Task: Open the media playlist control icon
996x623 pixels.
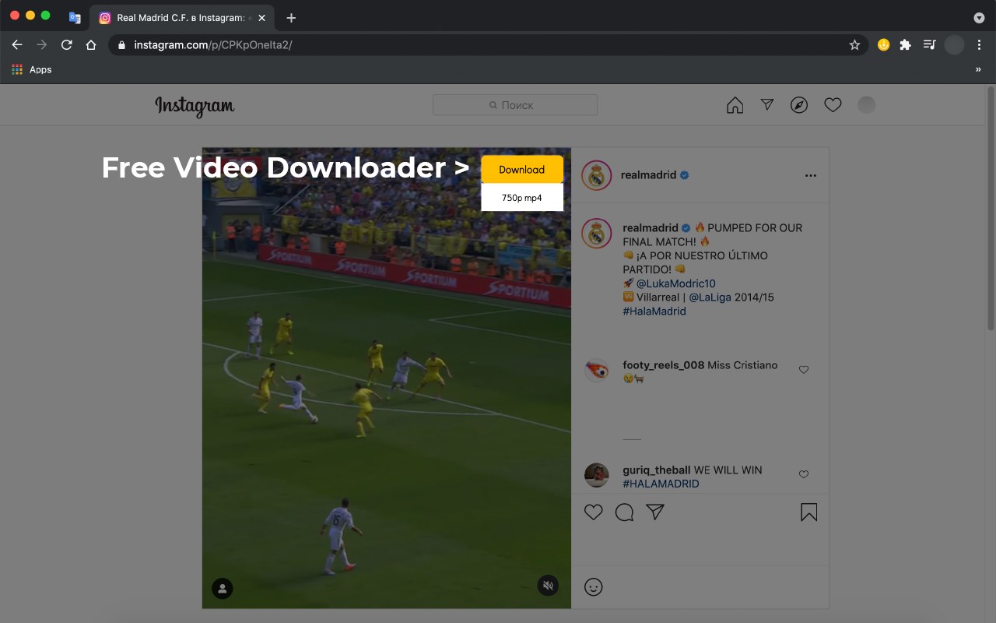Action: click(929, 45)
